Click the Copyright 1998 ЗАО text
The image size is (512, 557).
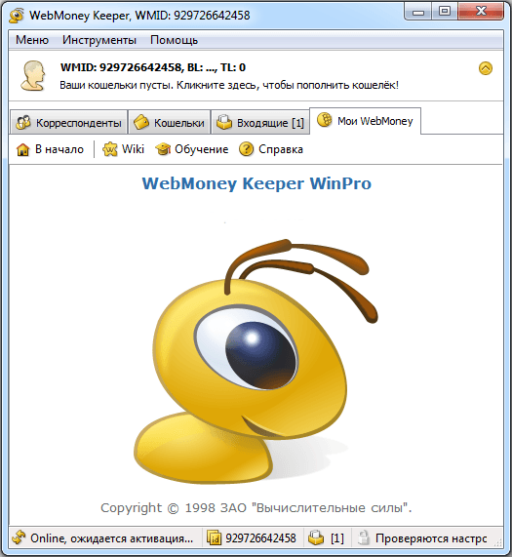(x=256, y=508)
